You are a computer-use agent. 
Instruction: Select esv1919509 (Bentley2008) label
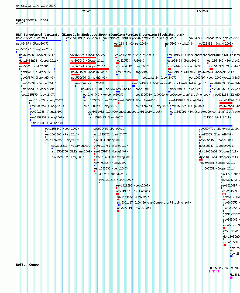tap(122, 38)
